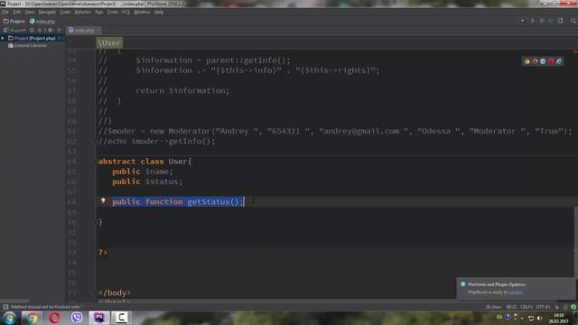Viewport: 578px width, 325px height.
Task: Open preview in Chrome browser icon
Action: (x=527, y=61)
